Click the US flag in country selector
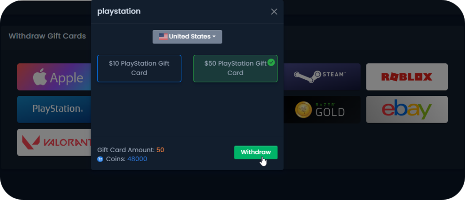 point(163,37)
